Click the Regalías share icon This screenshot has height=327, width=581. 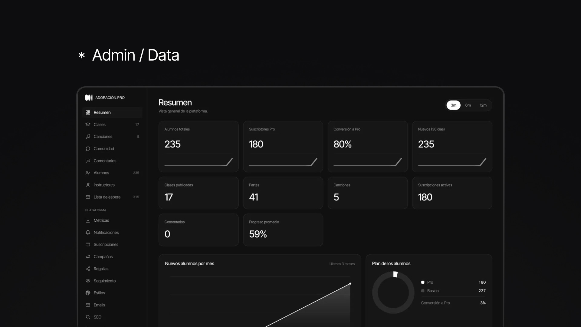(88, 269)
